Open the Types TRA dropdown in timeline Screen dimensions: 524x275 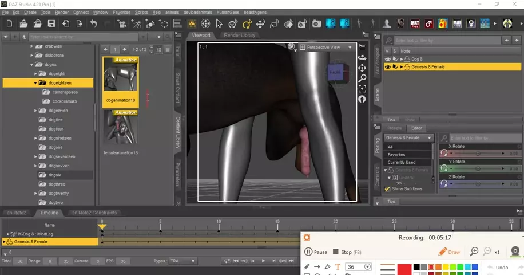point(182,261)
